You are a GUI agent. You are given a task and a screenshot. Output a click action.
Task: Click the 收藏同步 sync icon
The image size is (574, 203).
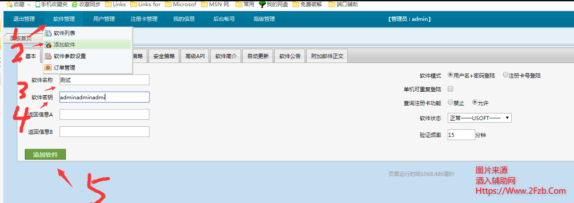point(75,4)
